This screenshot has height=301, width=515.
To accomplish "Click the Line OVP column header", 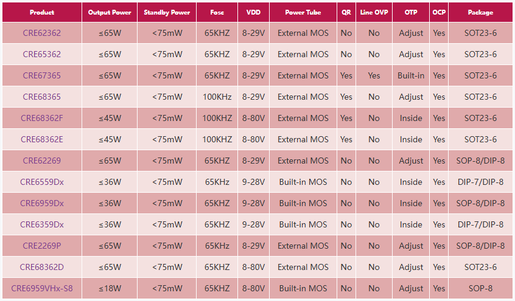I will click(374, 12).
